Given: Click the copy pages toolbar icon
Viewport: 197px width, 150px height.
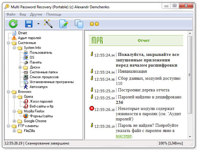Looking at the screenshot, I should (79, 23).
